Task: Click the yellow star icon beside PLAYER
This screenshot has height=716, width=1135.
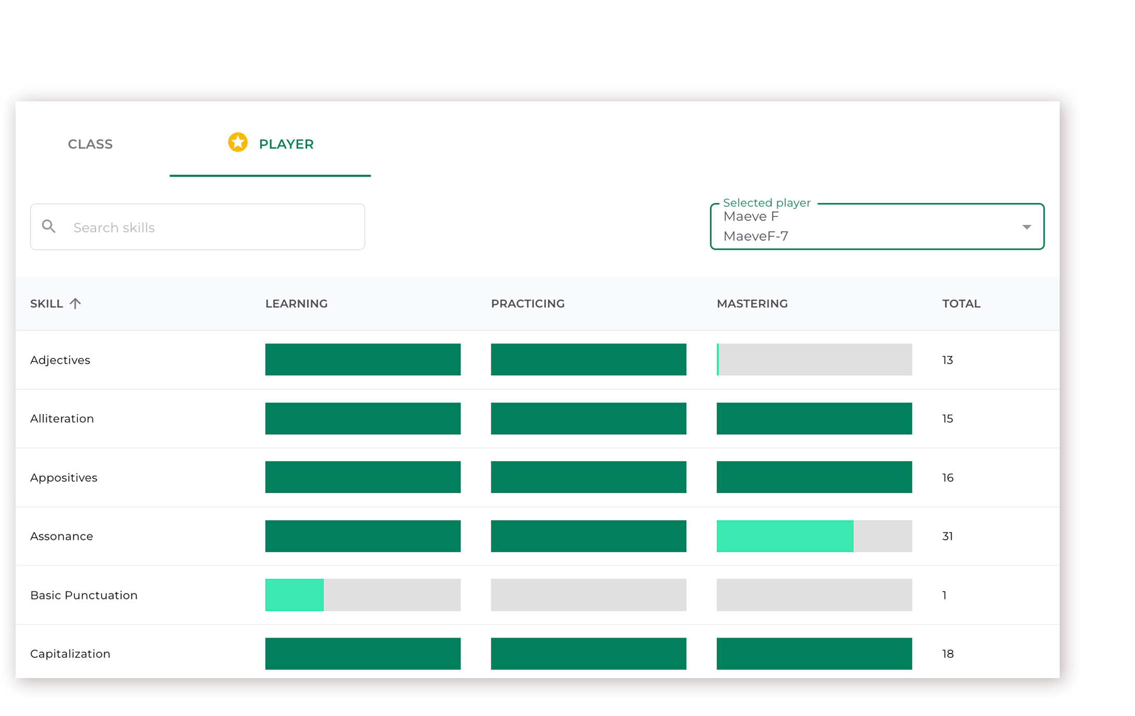Action: coord(237,141)
